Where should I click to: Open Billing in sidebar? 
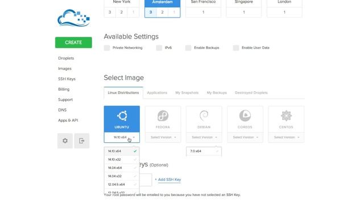64,90
